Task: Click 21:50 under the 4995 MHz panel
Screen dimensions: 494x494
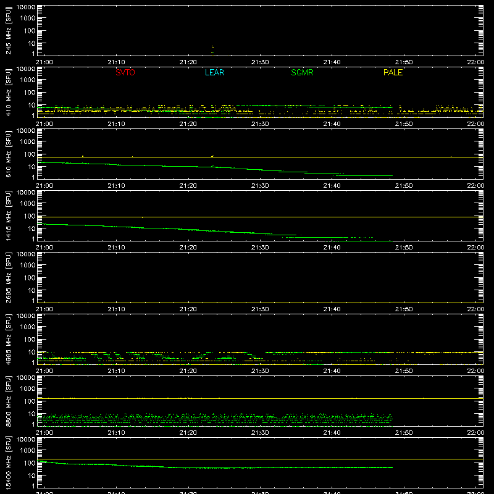Action: [x=404, y=371]
